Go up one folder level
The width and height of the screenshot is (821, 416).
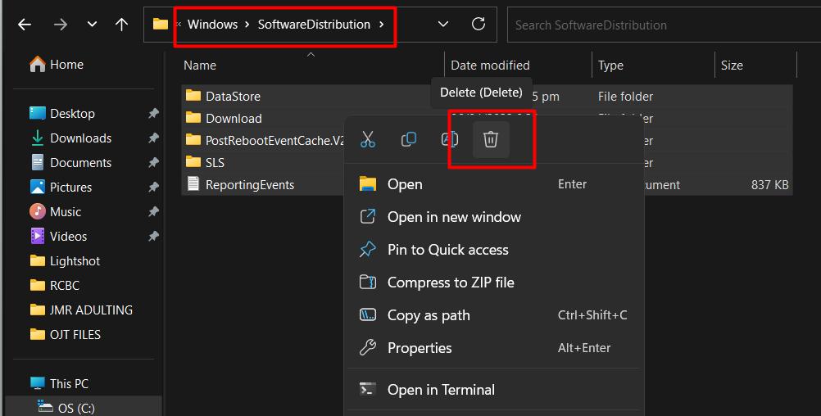(x=121, y=25)
